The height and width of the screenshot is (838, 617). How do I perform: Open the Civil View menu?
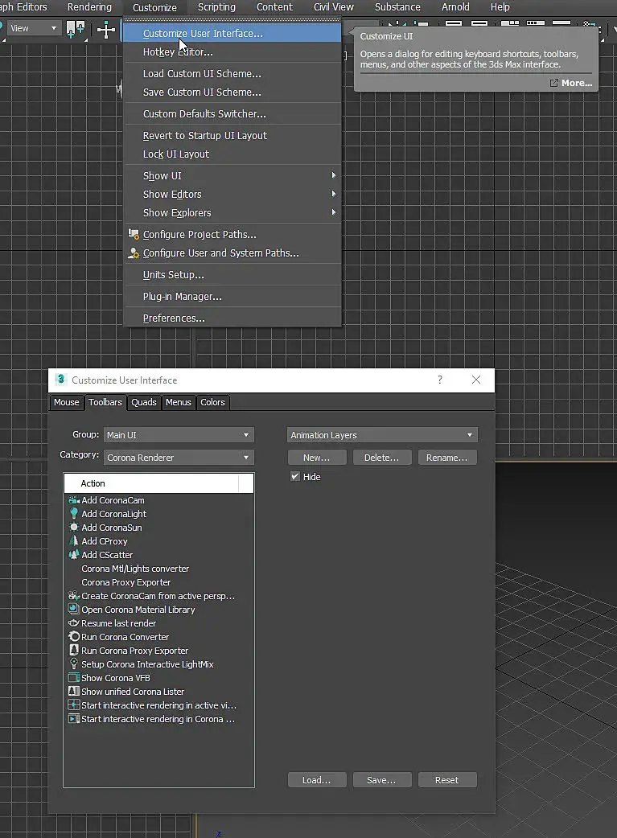(x=334, y=7)
